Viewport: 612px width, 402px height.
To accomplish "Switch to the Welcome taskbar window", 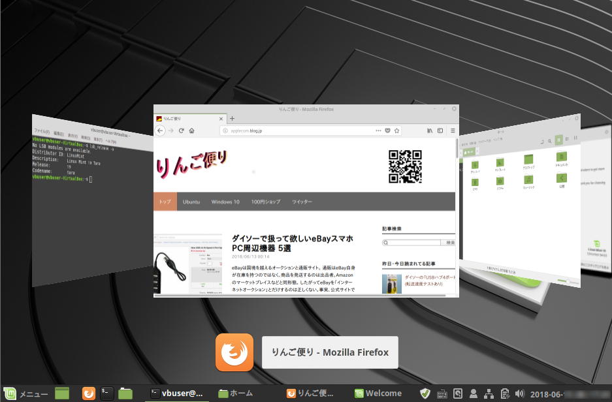I will pos(378,394).
